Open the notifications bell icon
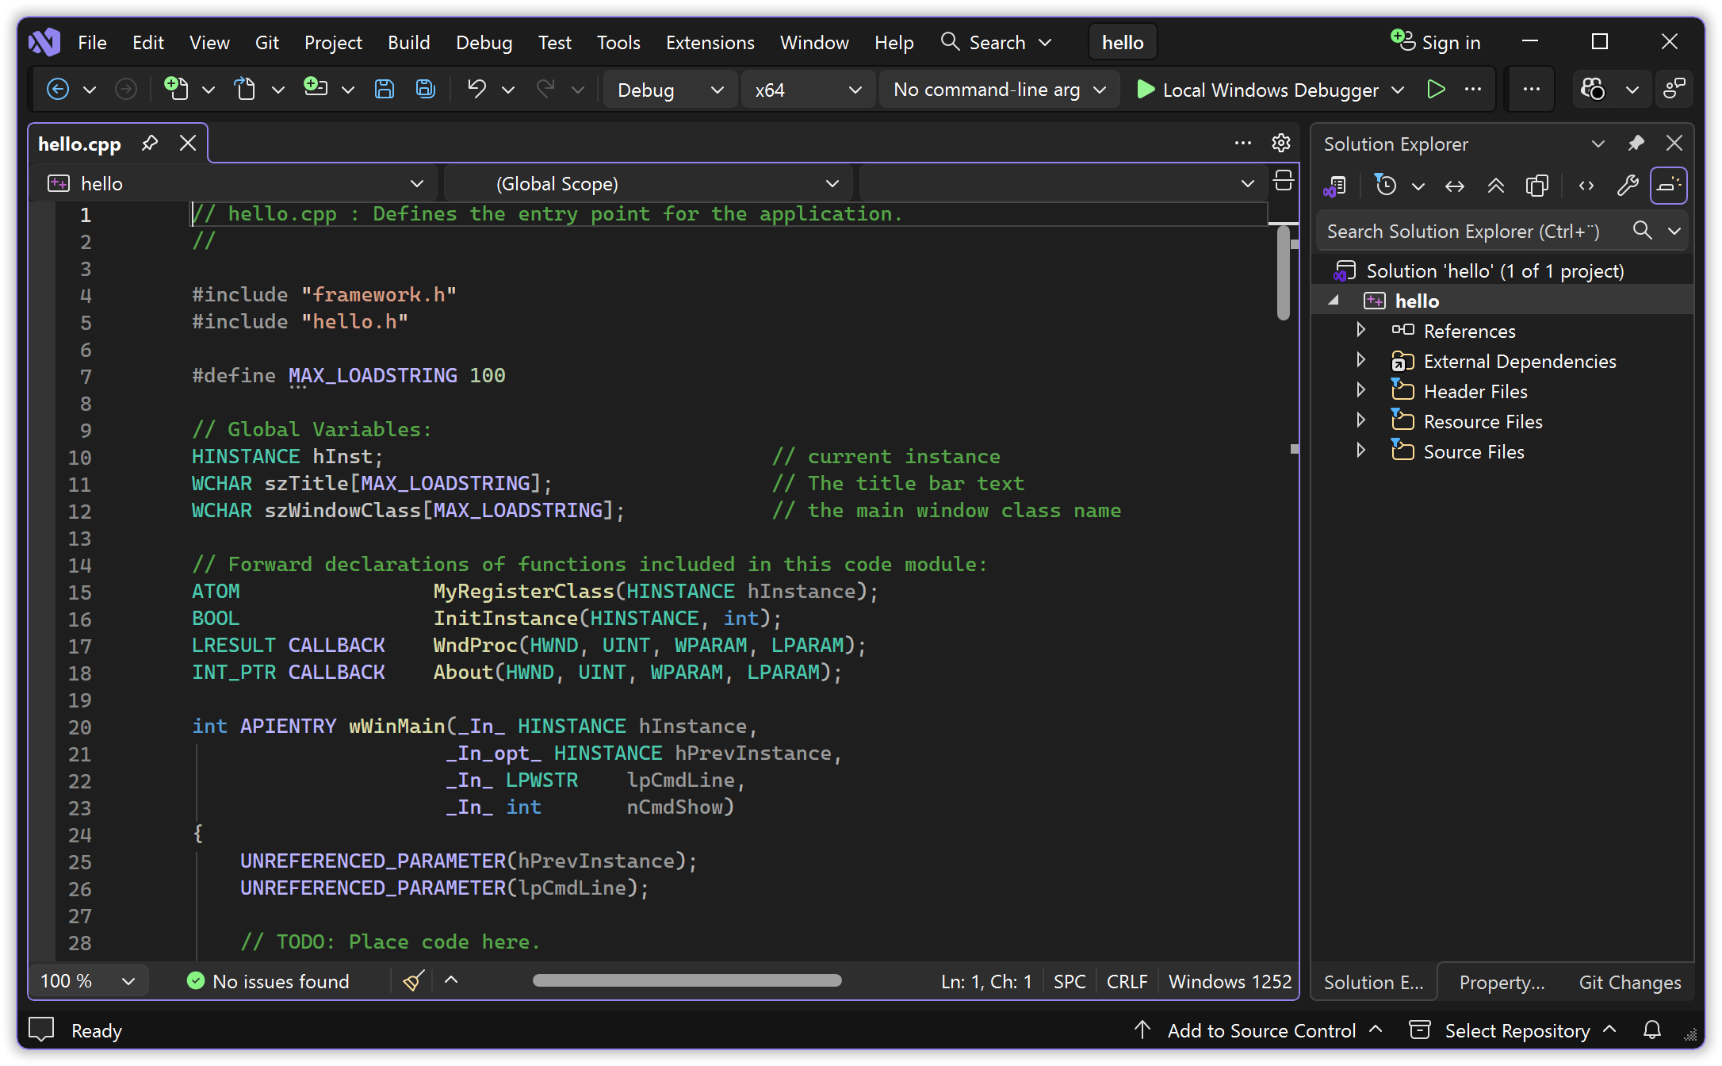 tap(1652, 1030)
